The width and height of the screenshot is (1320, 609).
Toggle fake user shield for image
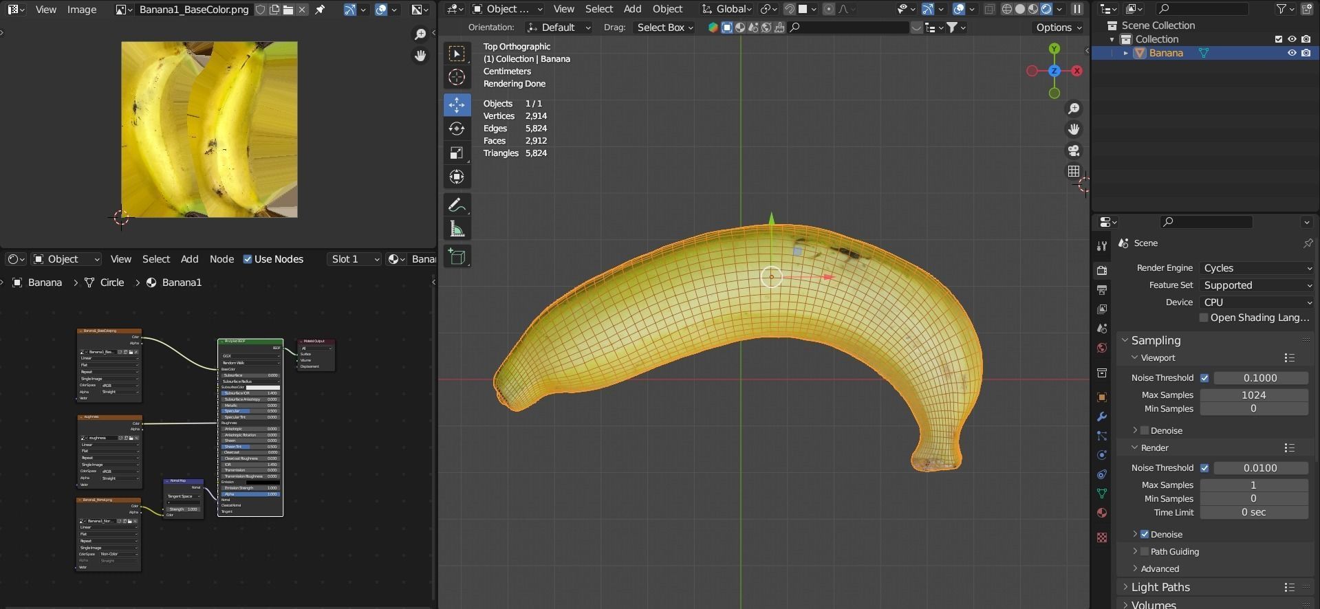coord(261,10)
